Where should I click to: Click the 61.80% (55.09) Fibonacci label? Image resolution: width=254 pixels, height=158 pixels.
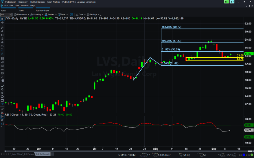(171, 49)
